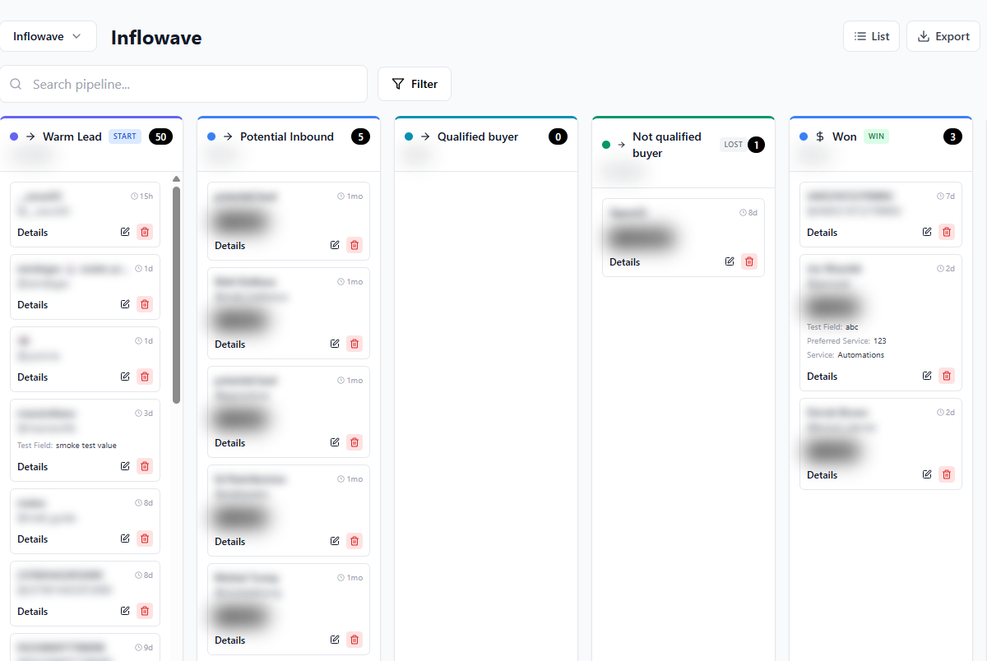
Task: Click the START badge in Warm Lead header
Action: (124, 136)
